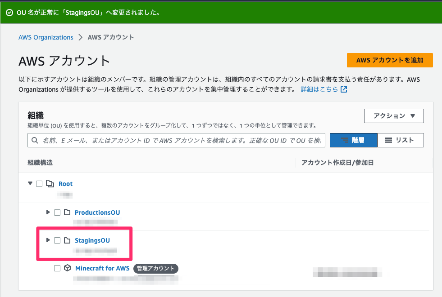
Task: Open the Root link
Action: click(x=65, y=184)
